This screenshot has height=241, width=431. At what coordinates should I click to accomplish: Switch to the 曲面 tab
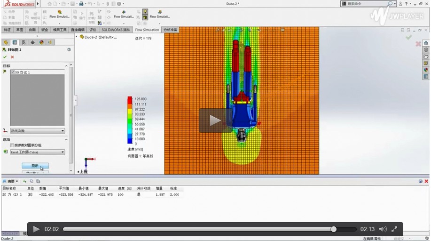pos(32,30)
